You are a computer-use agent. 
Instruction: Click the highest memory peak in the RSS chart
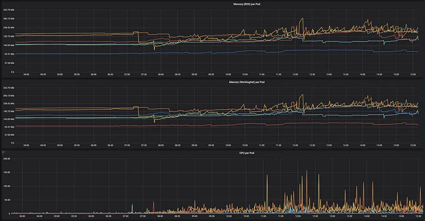click(302, 18)
